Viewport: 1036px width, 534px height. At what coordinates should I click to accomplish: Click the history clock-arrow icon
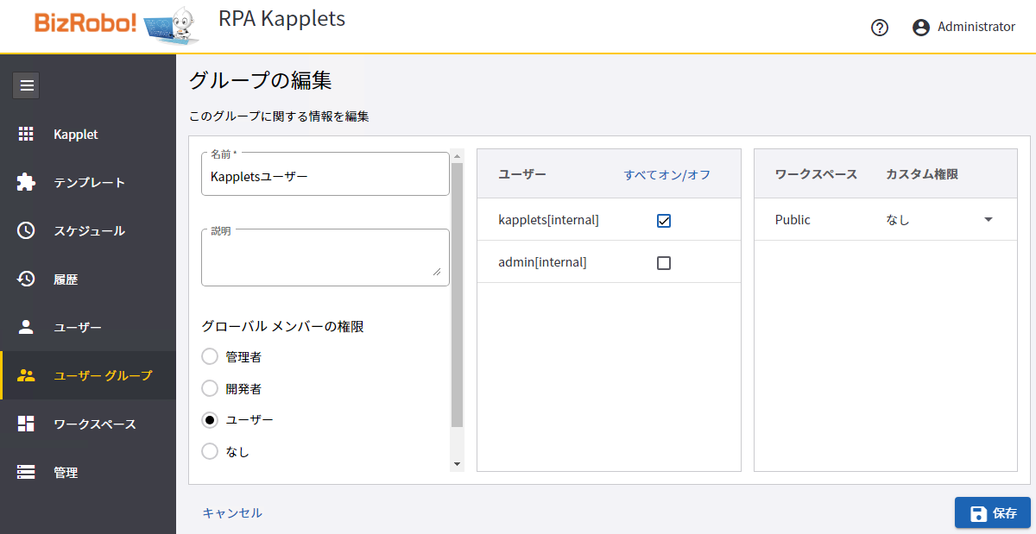pyautogui.click(x=26, y=279)
